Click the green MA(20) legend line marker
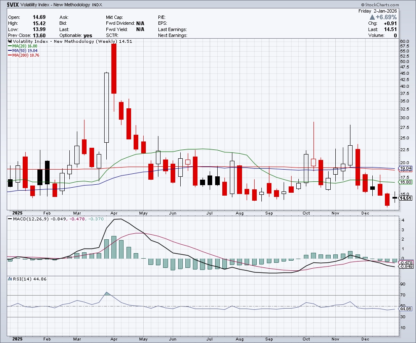 tap(10, 46)
